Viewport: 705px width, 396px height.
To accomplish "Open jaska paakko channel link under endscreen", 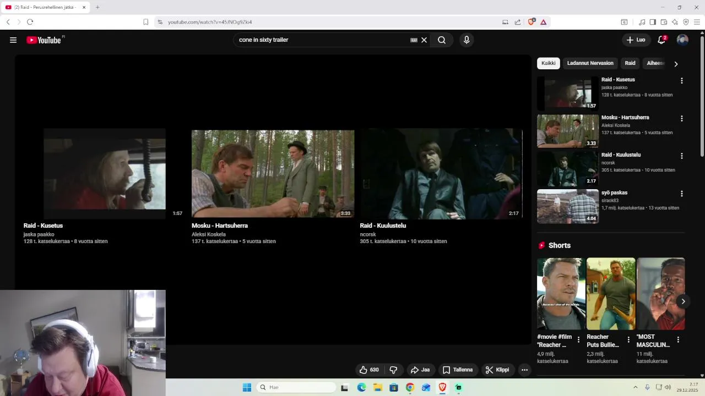I will [39, 234].
